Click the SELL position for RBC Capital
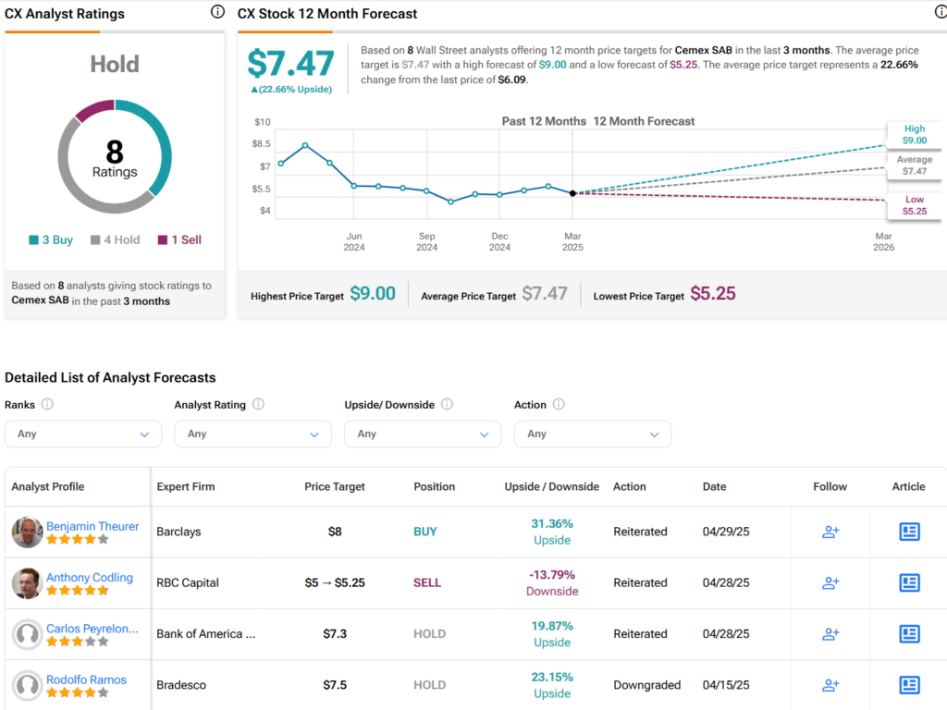The height and width of the screenshot is (710, 947). [x=427, y=582]
